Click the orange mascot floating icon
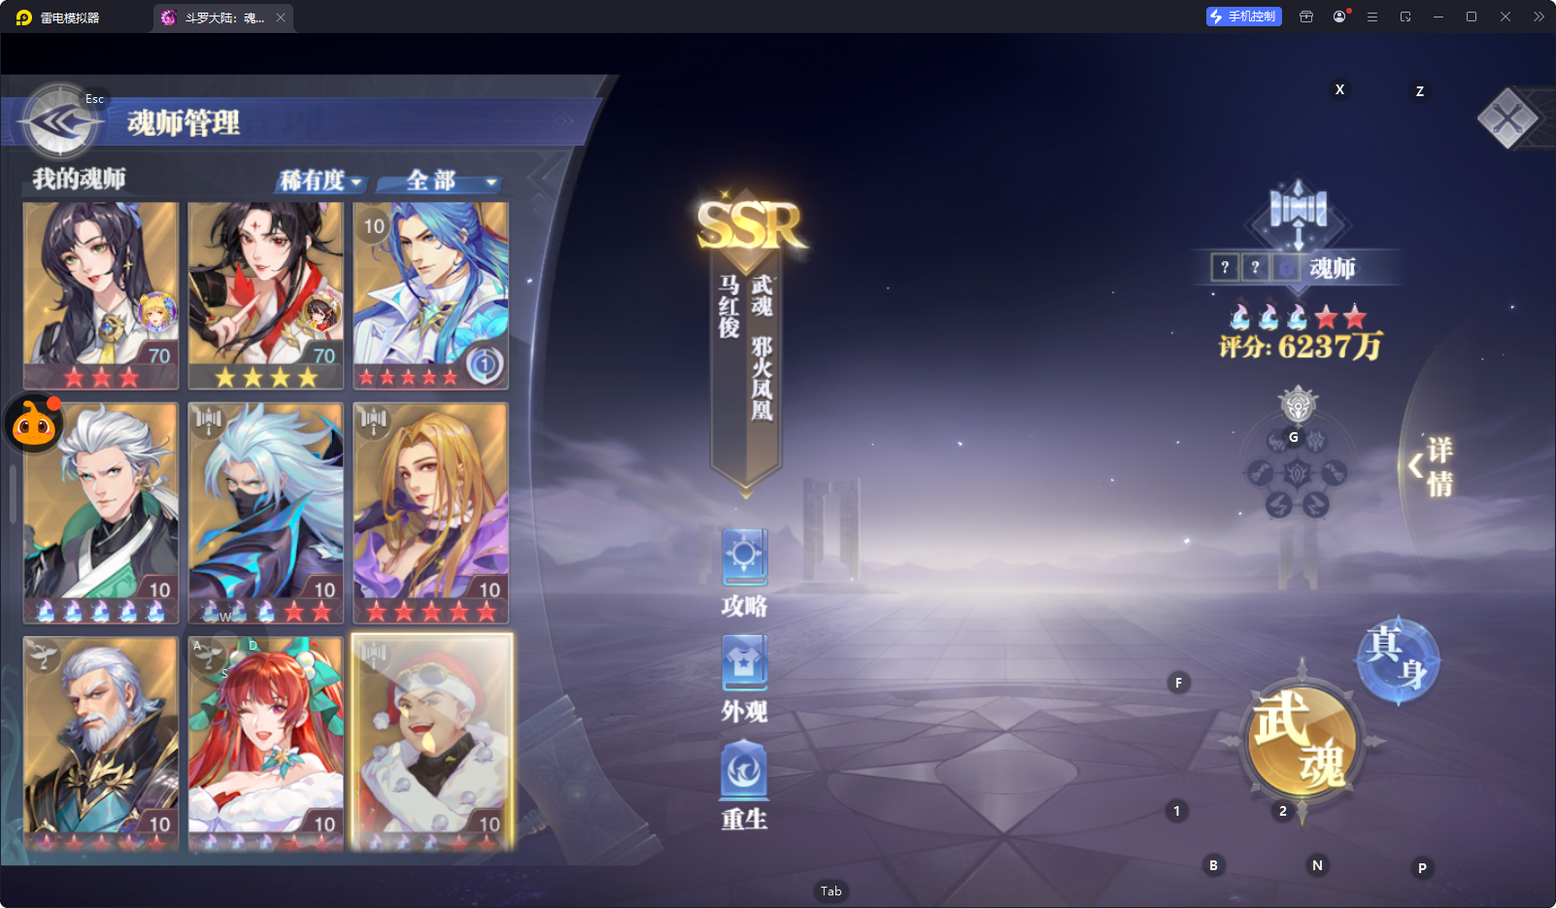 tap(35, 424)
